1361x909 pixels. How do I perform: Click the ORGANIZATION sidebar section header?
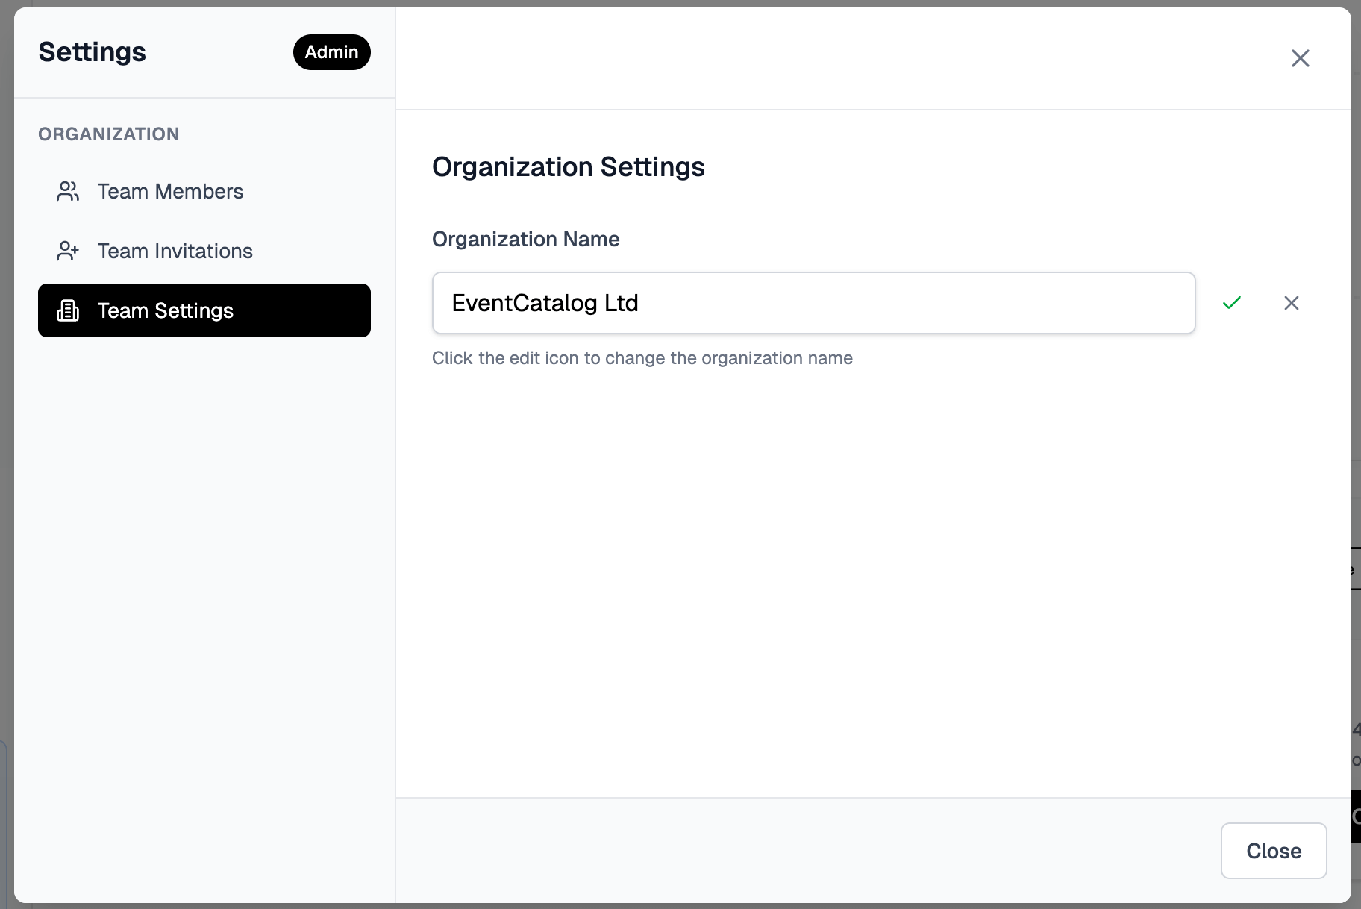tap(109, 134)
